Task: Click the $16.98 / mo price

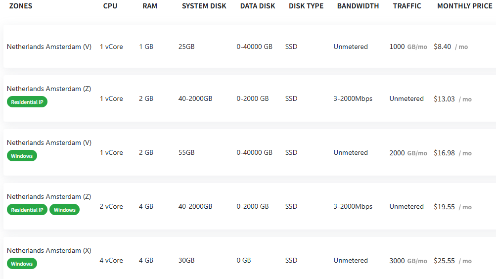Action: 452,153
